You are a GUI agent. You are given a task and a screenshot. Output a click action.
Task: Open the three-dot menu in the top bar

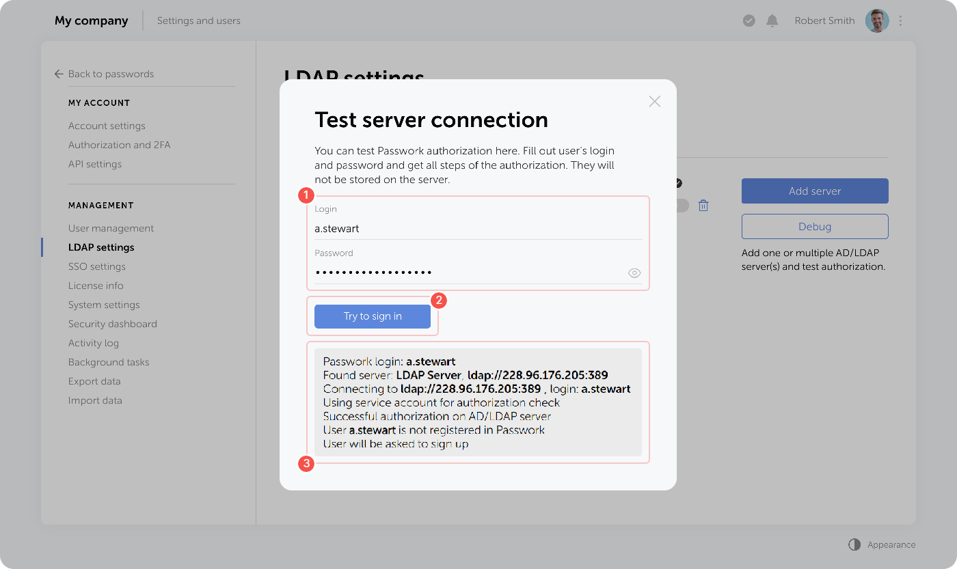pyautogui.click(x=900, y=20)
